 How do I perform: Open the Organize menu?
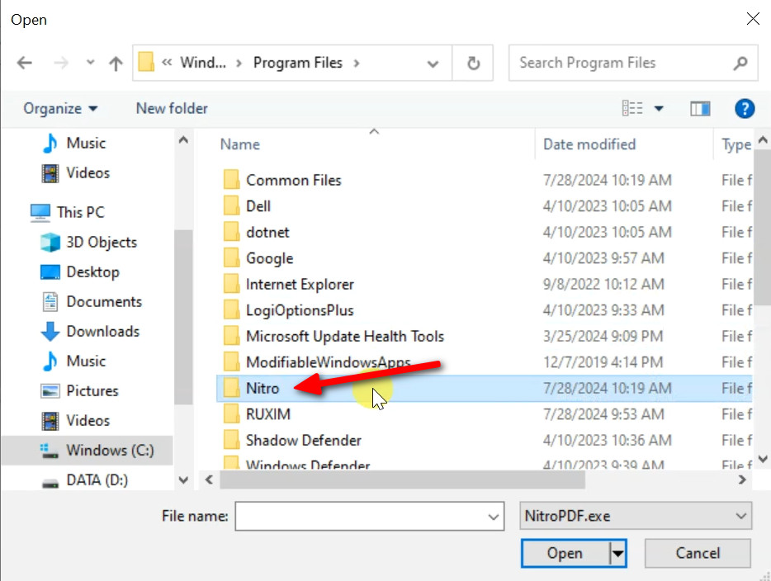[60, 108]
